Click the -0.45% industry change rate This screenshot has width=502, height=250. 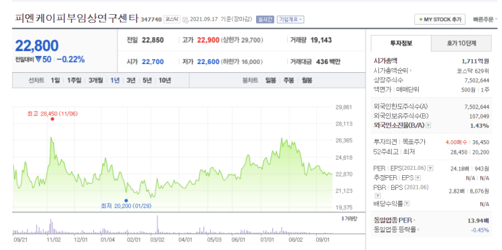coord(480,230)
